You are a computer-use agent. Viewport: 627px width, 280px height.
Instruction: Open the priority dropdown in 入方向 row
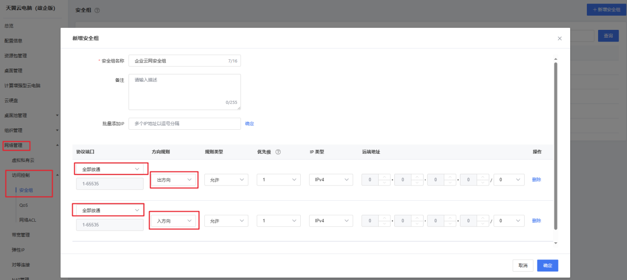(279, 221)
